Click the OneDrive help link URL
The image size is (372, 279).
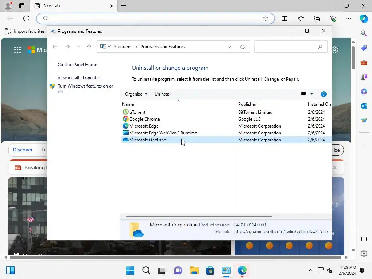[x=281, y=231]
